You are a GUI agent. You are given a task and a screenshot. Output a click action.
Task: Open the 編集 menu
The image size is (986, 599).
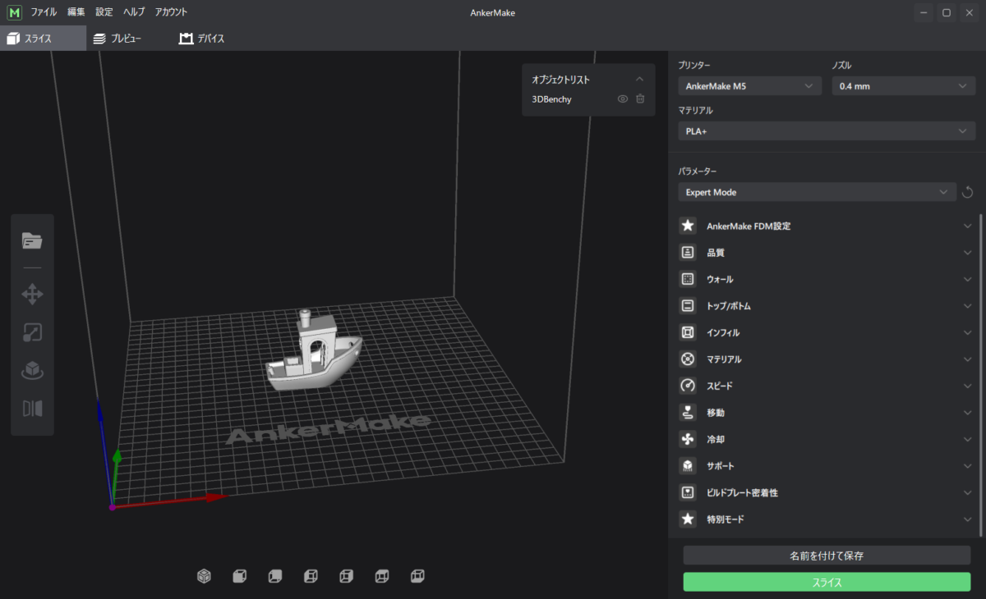tap(76, 12)
